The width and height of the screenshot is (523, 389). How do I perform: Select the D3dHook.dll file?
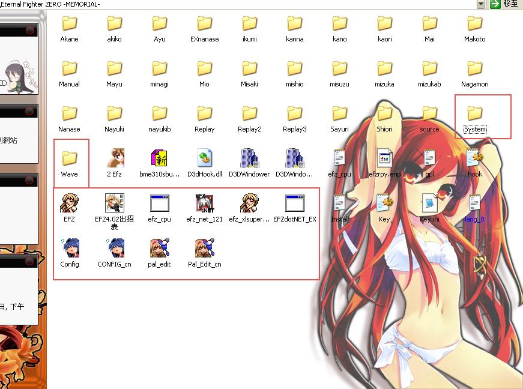[205, 158]
